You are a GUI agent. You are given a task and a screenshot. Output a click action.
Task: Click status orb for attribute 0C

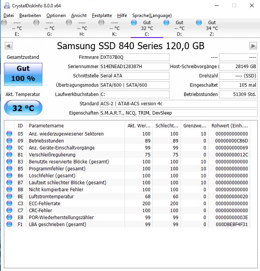tap(9, 148)
